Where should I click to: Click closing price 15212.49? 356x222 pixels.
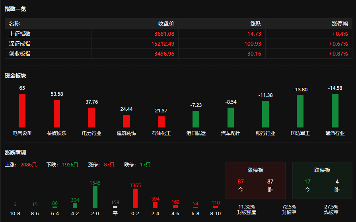[163, 44]
